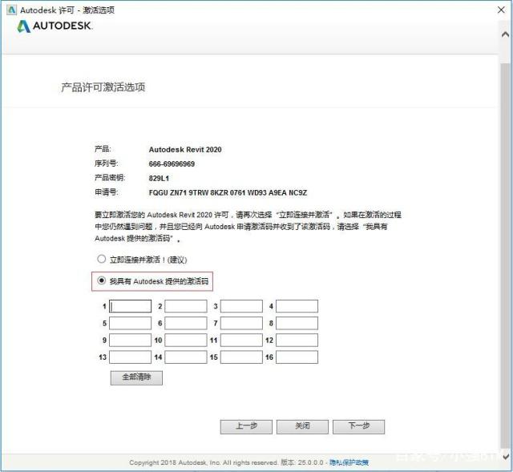Open the 隐私保护政策 privacy policy link
The image size is (513, 472).
click(x=349, y=462)
